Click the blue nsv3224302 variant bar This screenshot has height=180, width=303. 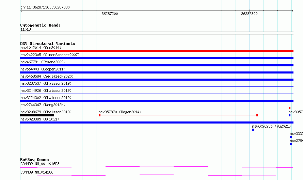coord(157,101)
